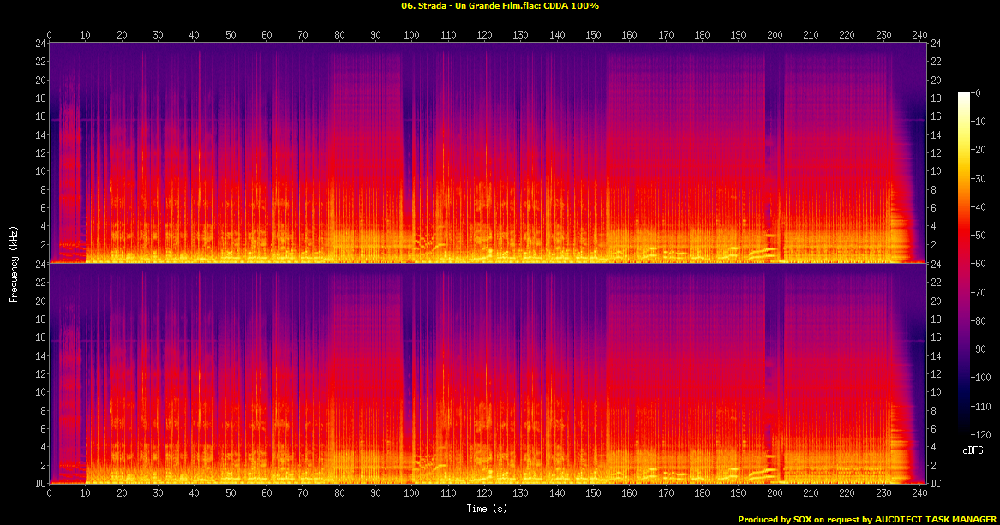
Task: Click the '100' tick on the top time axis
Action: pos(411,35)
